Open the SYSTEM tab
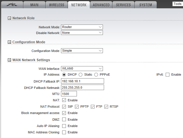183x138 pixels. (x=146, y=5)
